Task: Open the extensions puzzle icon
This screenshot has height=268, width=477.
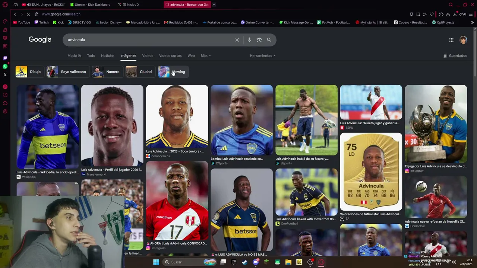Action: [441, 14]
